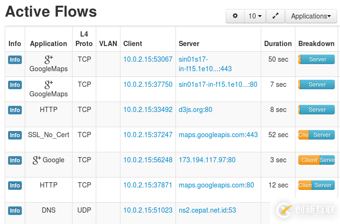Screen dimensions: 340x224
Task: Click the Client column header
Action: click(133, 44)
